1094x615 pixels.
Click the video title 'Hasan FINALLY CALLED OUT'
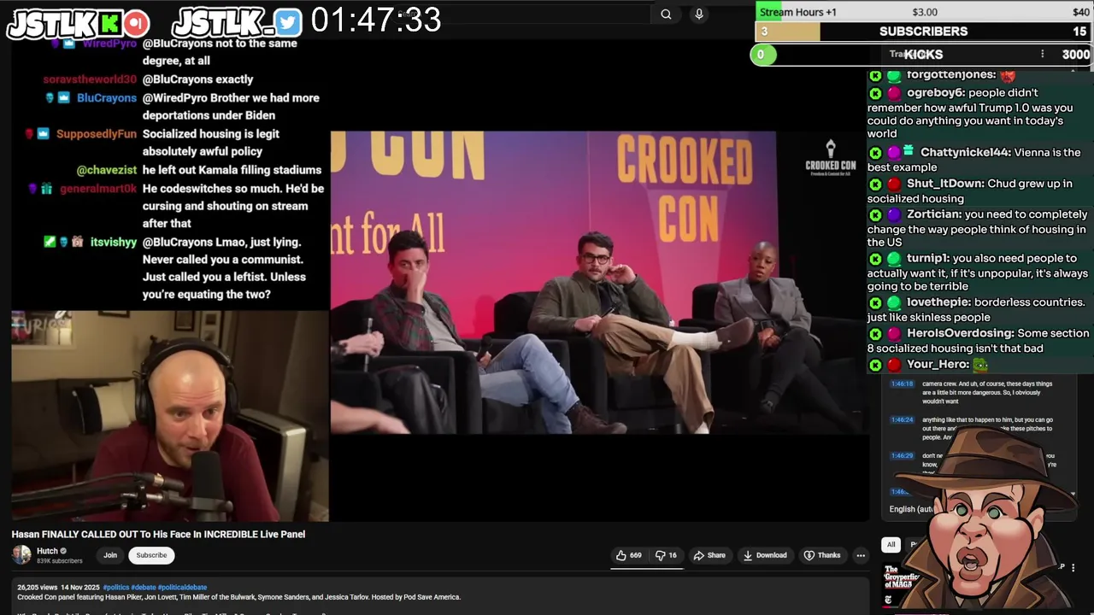158,535
